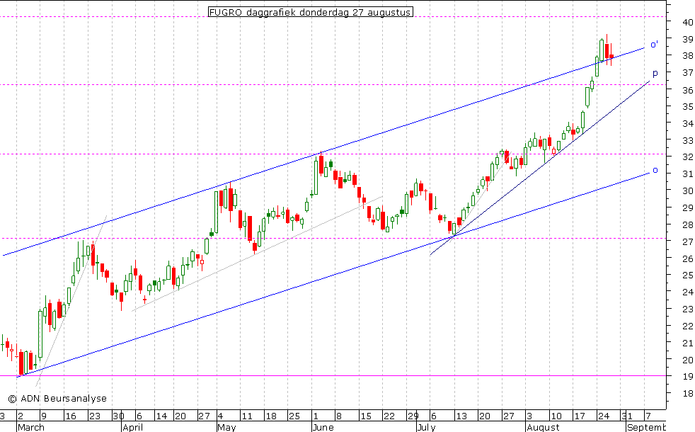
Task: Click the price axis value 23
Action: [x=687, y=309]
